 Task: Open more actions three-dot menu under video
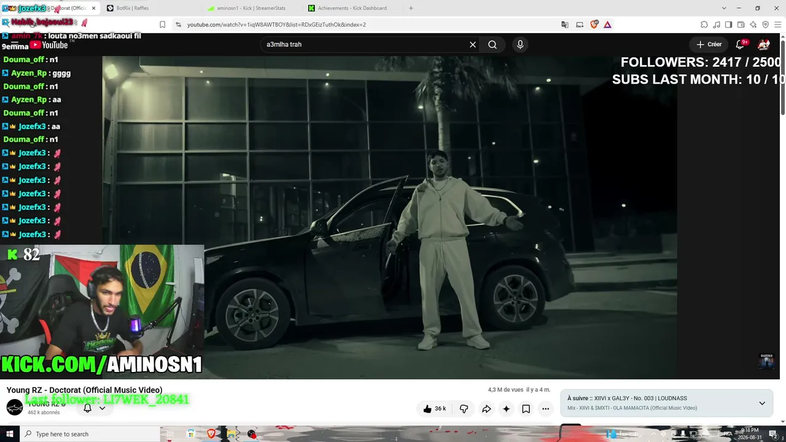[545, 409]
